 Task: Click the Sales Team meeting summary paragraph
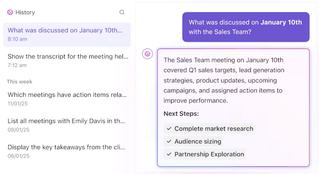point(224,80)
